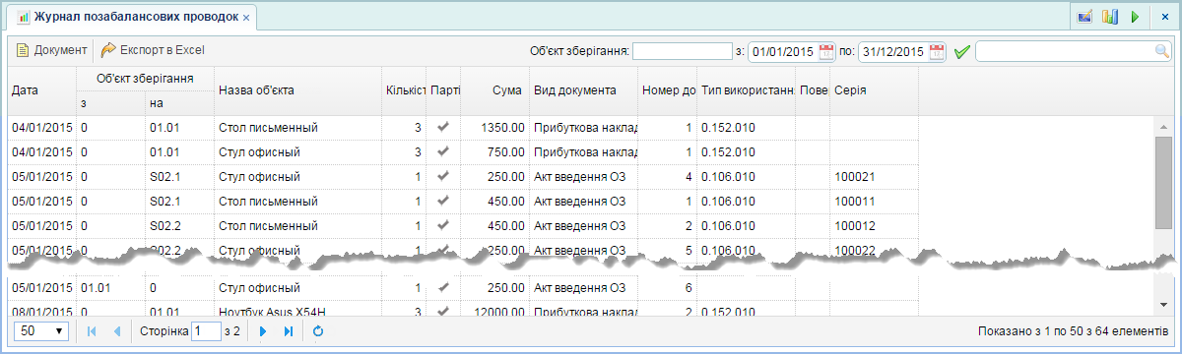Viewport: 1182px width, 354px height.
Task: Click Експорт в Excel button
Action: pos(152,49)
